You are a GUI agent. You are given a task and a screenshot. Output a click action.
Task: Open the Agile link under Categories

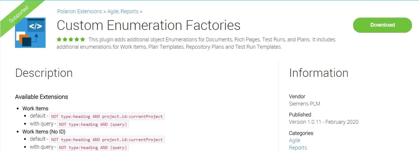(x=294, y=140)
